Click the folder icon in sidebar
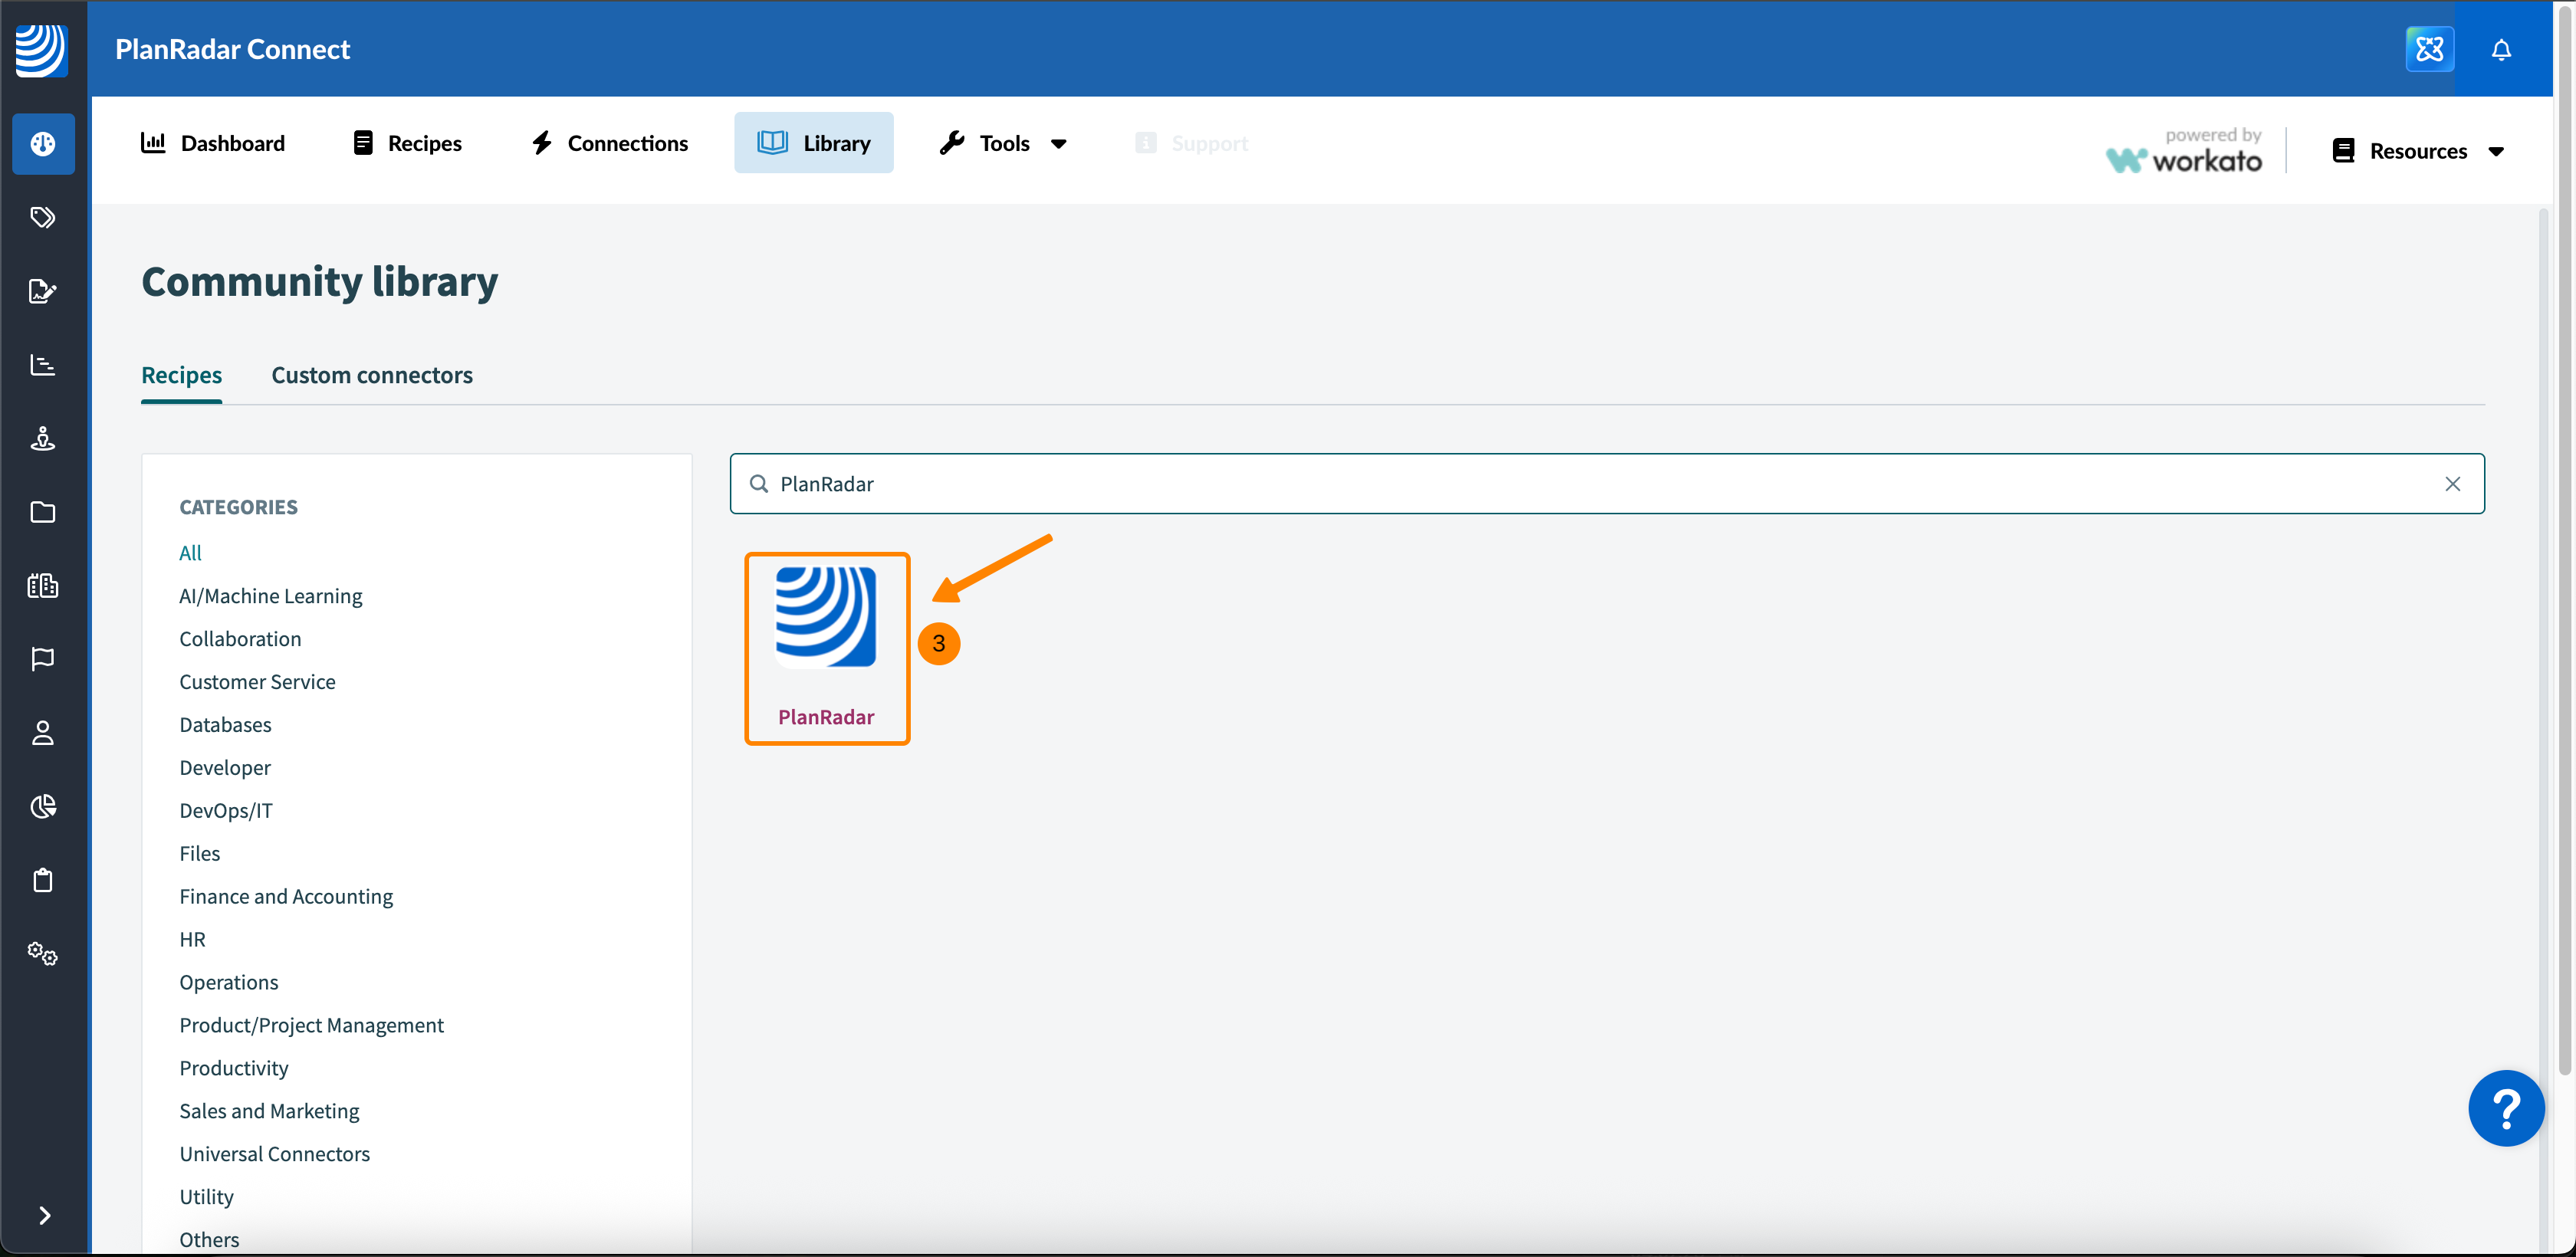Screen dimensions: 2576x1257 point(42,512)
